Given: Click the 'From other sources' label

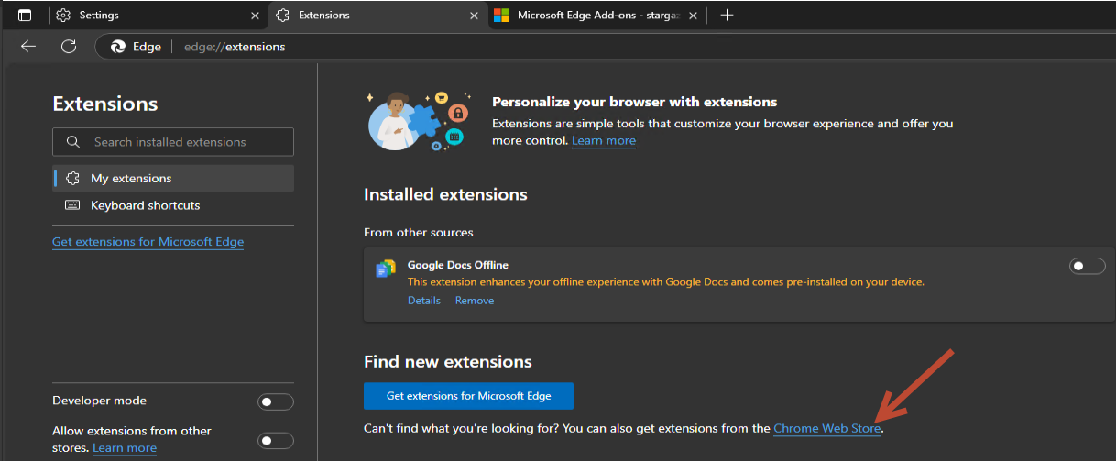Looking at the screenshot, I should pyautogui.click(x=419, y=233).
